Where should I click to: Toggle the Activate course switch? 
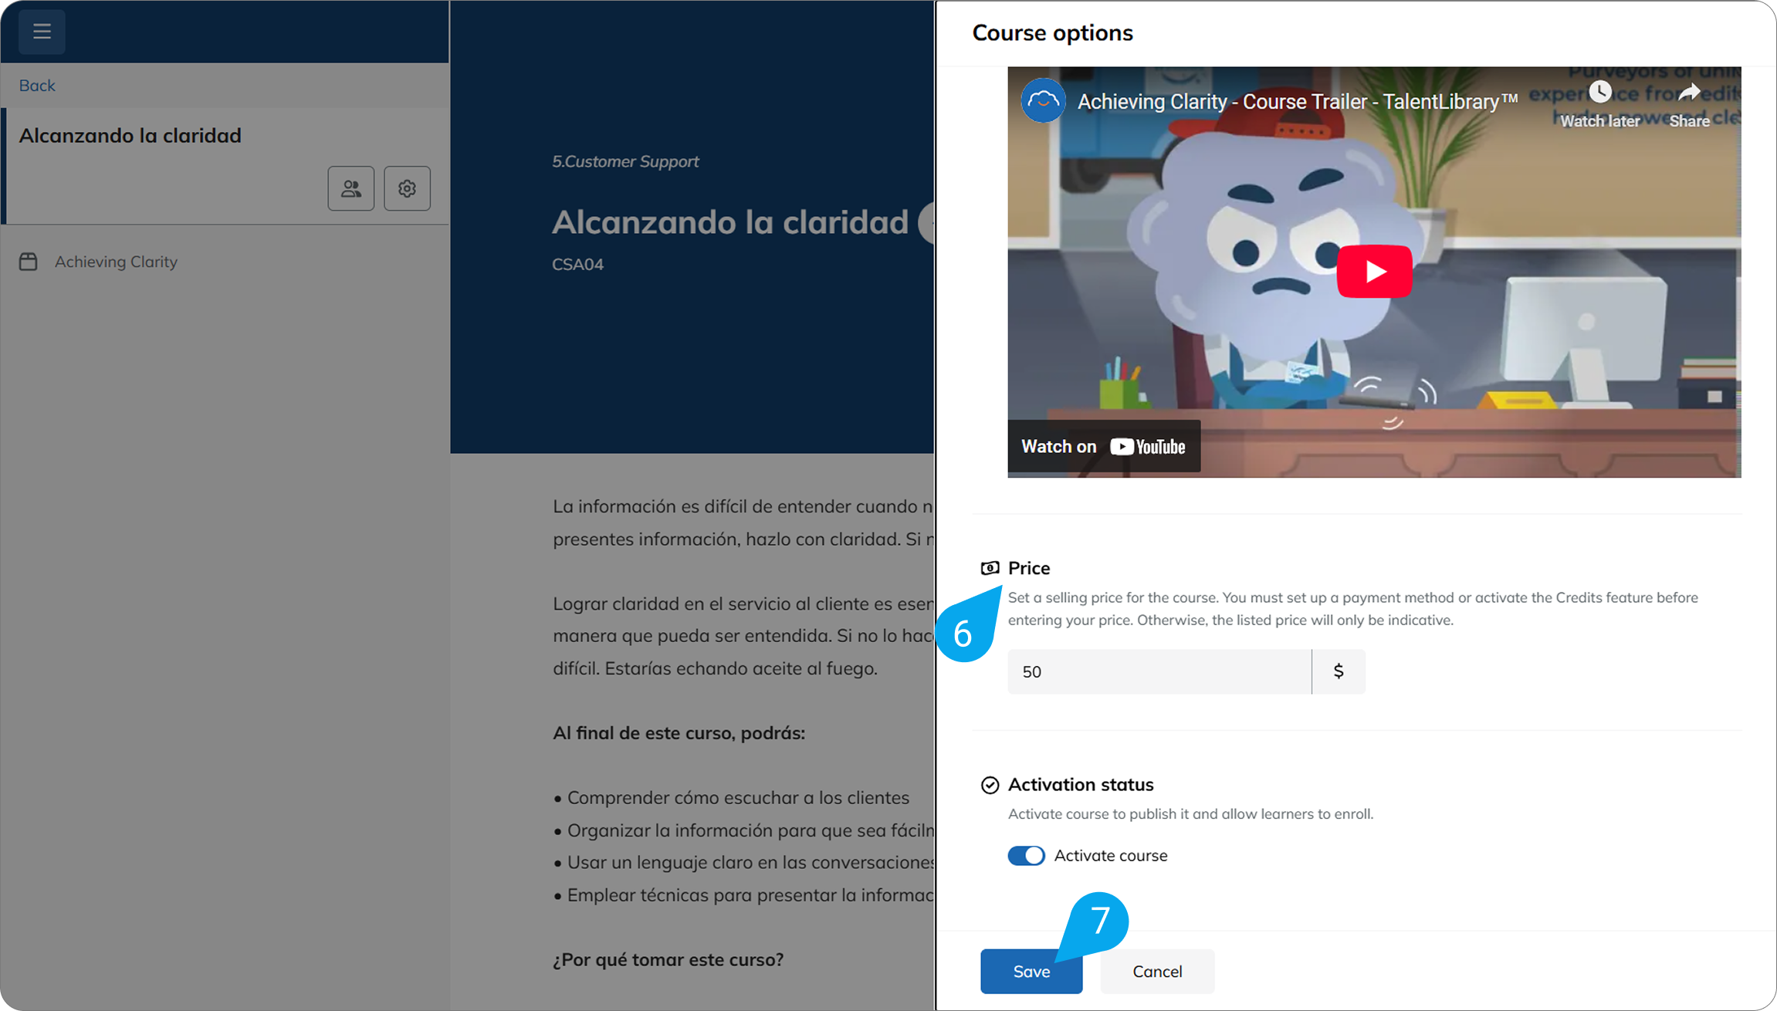(1027, 855)
